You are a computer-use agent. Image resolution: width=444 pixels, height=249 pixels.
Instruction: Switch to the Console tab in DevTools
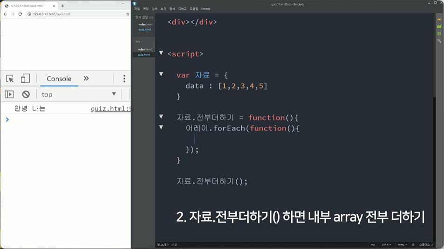[x=59, y=79]
